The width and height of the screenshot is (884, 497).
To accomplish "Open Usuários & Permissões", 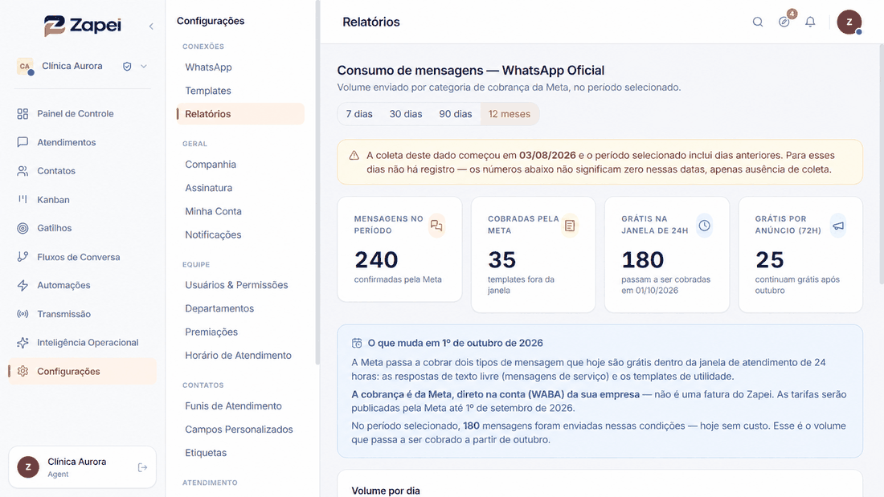I will [236, 285].
